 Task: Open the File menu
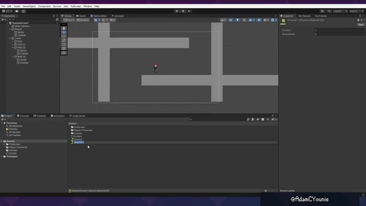click(3, 6)
